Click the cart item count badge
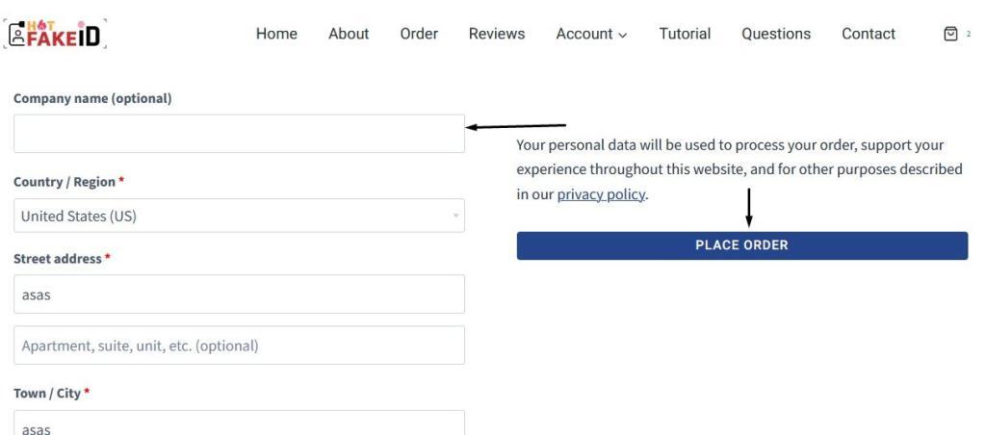986x435 pixels. tap(969, 34)
